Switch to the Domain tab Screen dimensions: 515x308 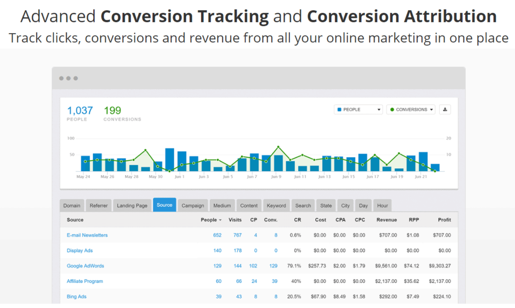(x=72, y=206)
